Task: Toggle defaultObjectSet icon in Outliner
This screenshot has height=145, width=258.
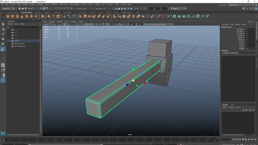Action: click(12, 46)
